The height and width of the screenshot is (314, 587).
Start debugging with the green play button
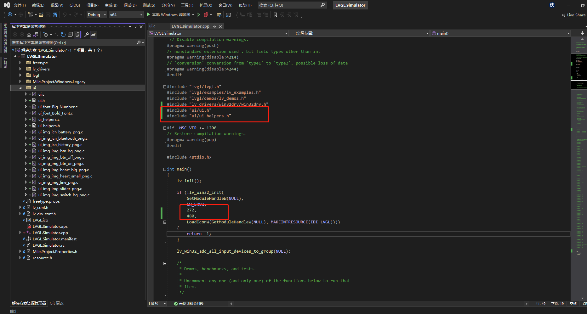(x=148, y=14)
